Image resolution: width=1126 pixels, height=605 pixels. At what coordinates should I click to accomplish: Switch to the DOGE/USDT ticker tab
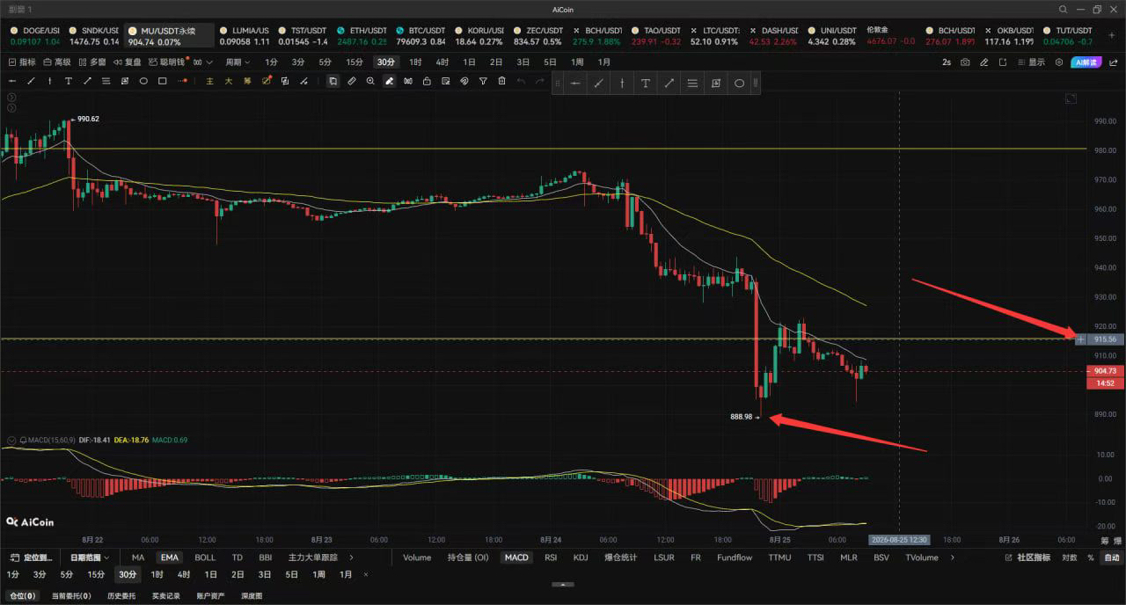(x=34, y=35)
